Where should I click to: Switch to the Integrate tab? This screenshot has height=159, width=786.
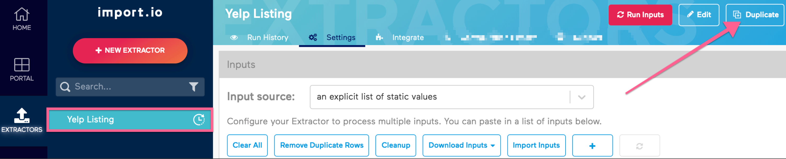(408, 37)
